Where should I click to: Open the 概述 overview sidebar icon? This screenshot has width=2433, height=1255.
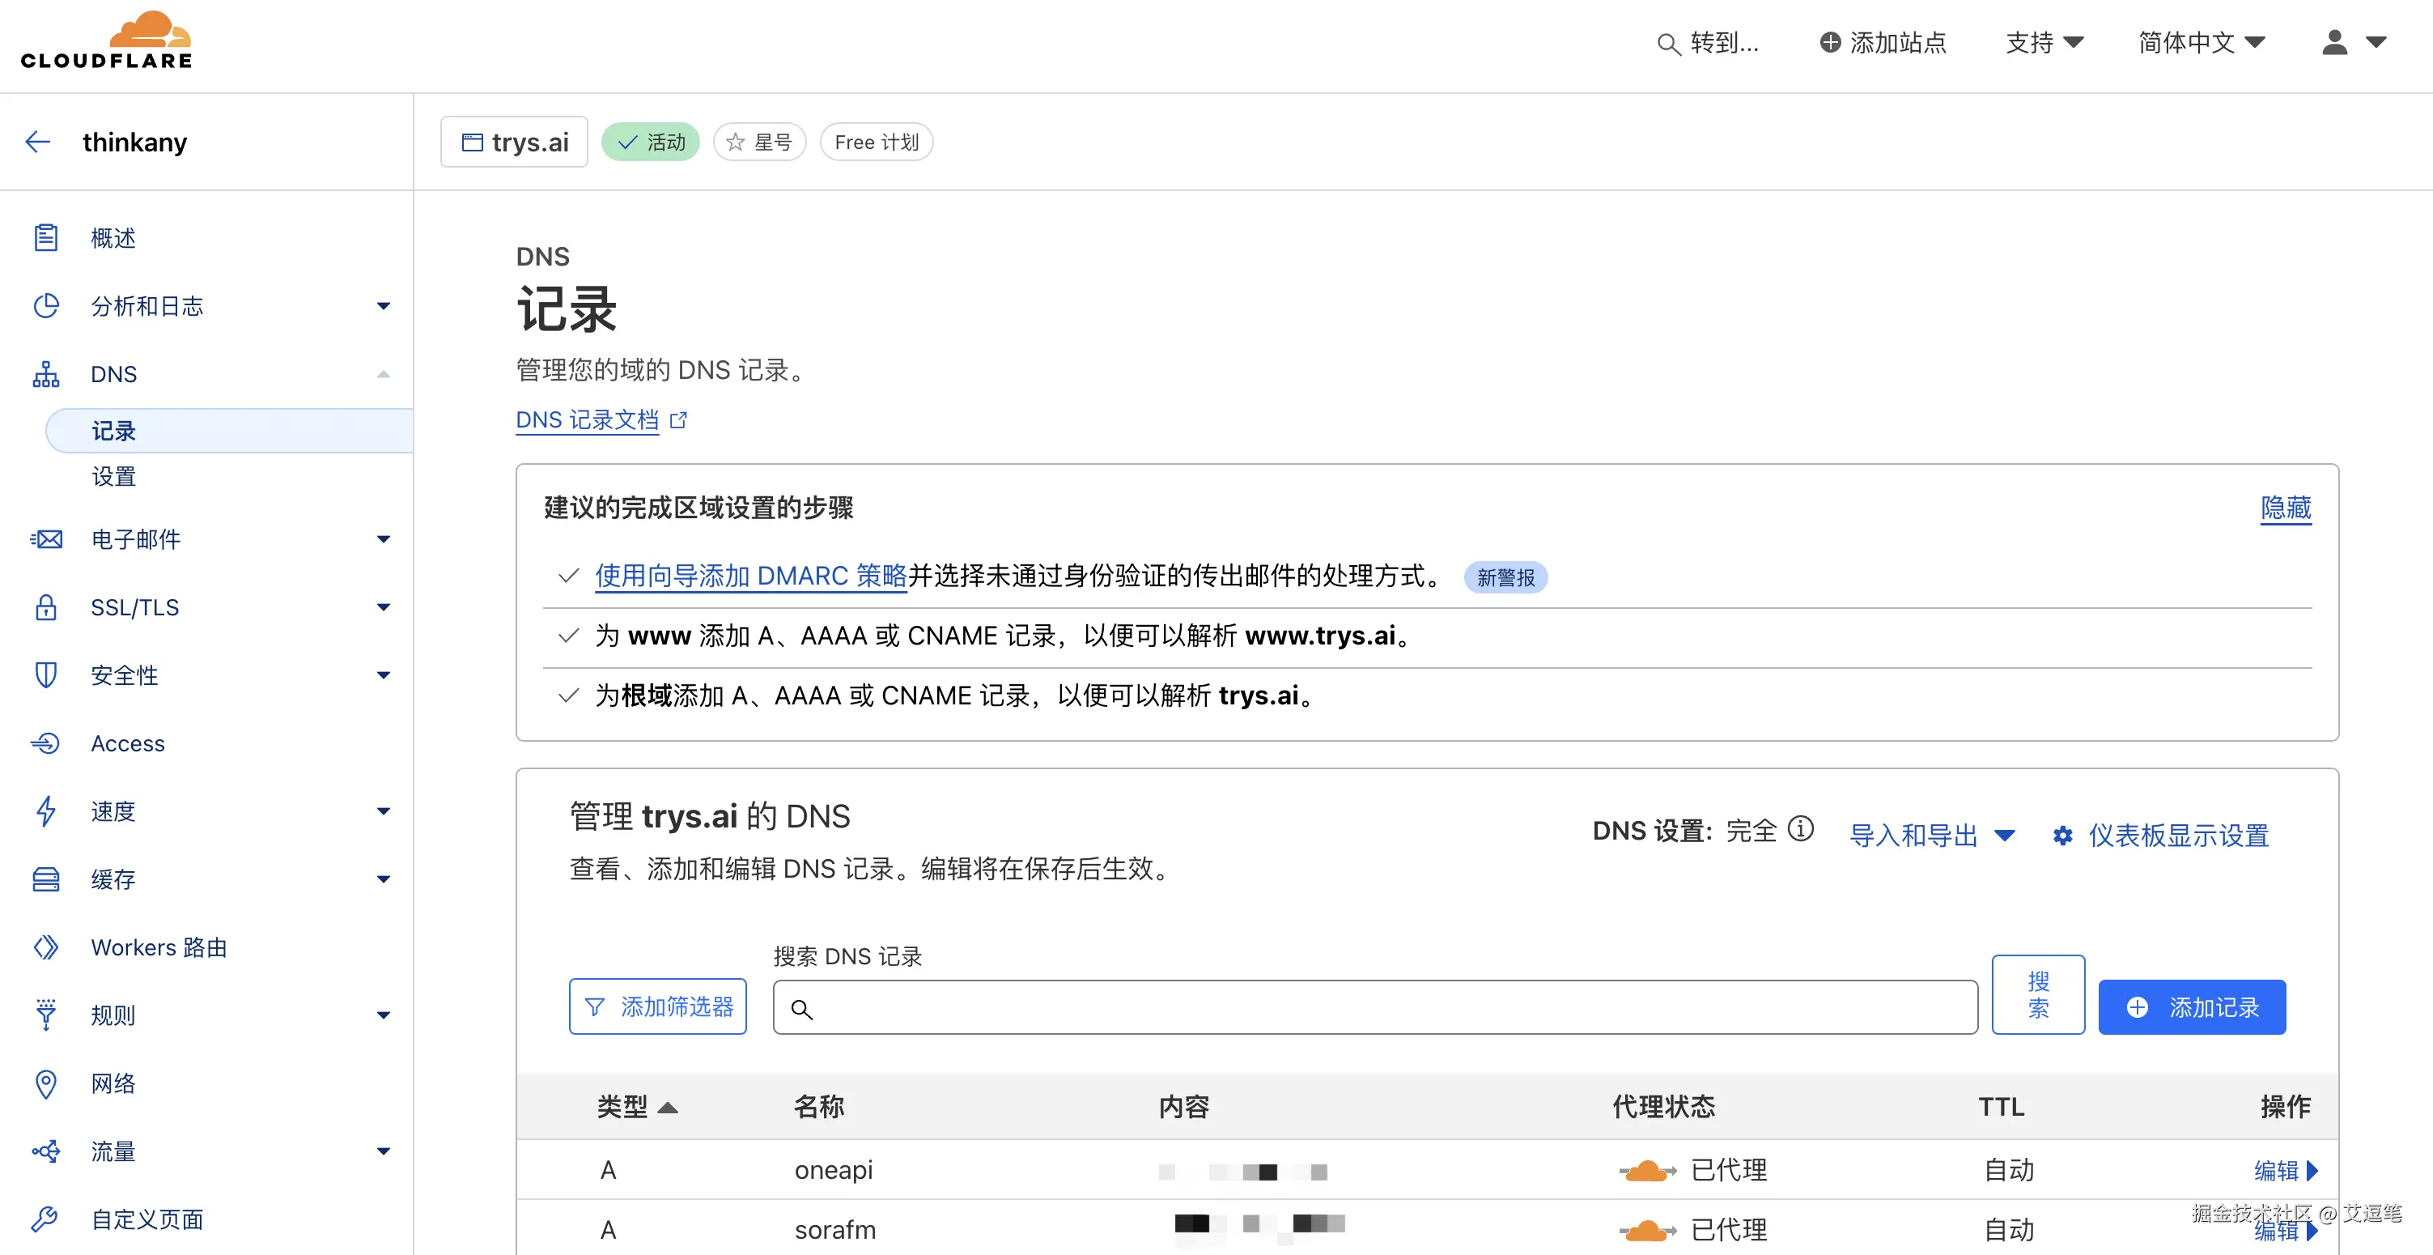point(45,238)
